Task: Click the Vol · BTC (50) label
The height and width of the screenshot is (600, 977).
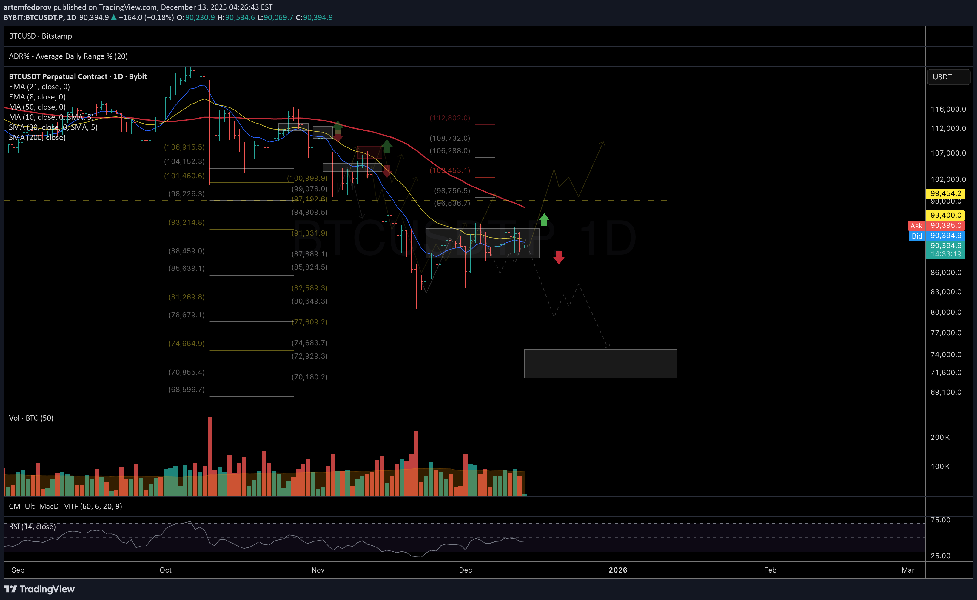Action: tap(31, 418)
